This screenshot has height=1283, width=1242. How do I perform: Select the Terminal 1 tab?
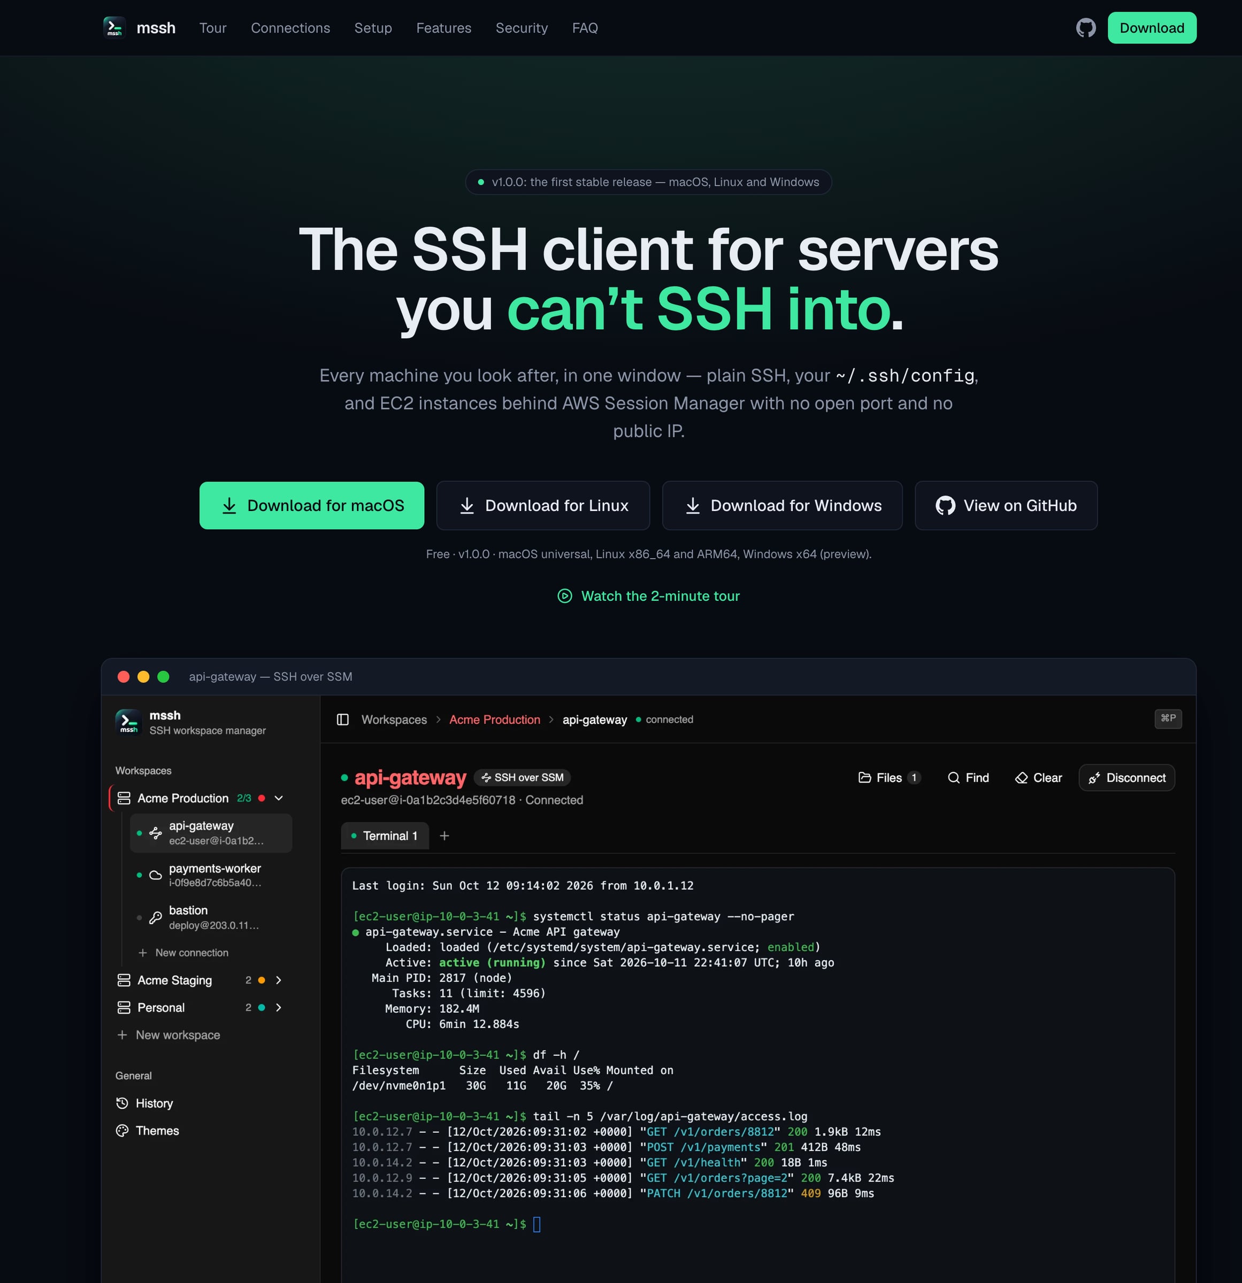pyautogui.click(x=385, y=836)
